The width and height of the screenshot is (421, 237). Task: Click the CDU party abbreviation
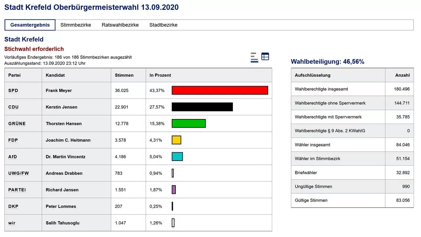[13, 107]
